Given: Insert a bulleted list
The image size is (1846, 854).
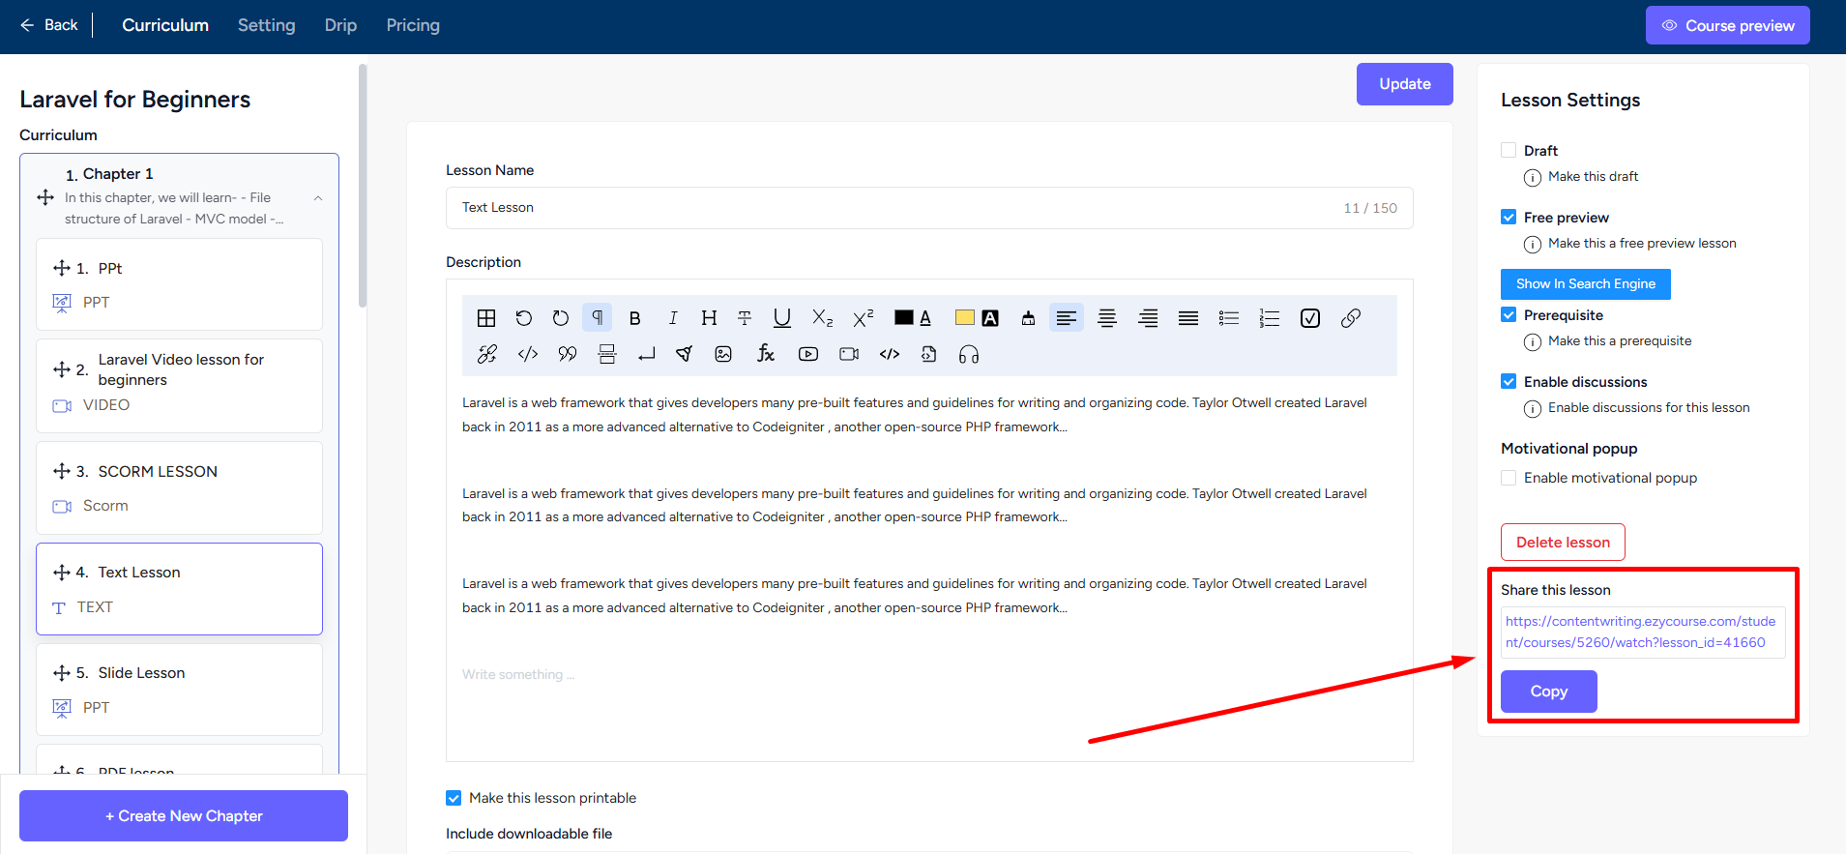Looking at the screenshot, I should (1229, 318).
